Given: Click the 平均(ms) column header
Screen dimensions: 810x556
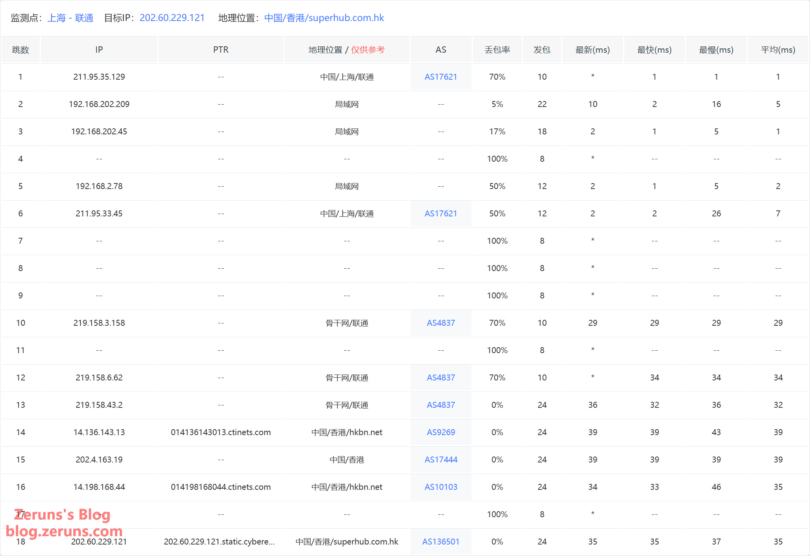Looking at the screenshot, I should pyautogui.click(x=778, y=50).
